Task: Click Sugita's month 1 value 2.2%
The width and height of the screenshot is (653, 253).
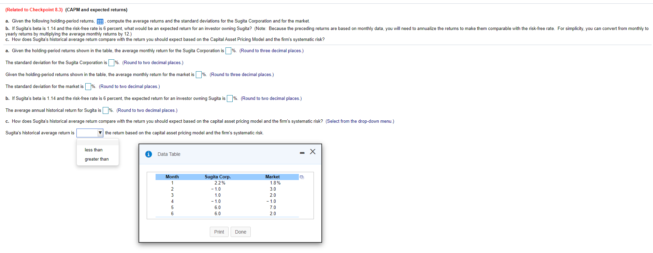Action: pos(220,183)
